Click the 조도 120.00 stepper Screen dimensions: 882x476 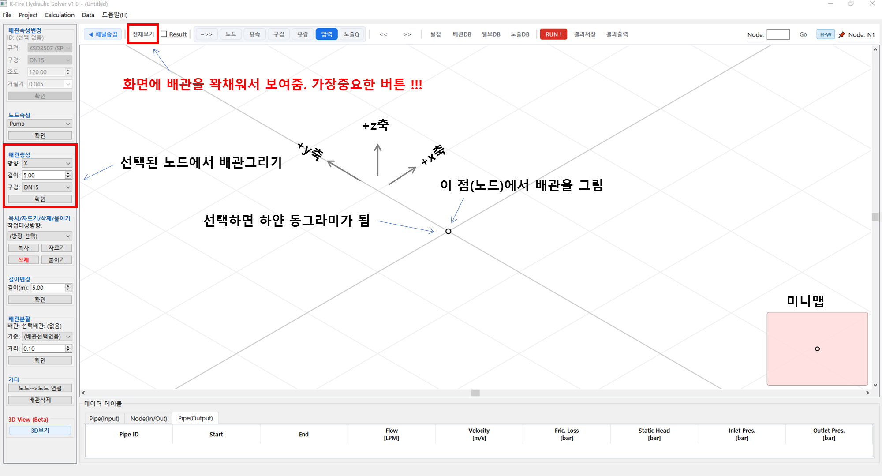tap(68, 72)
